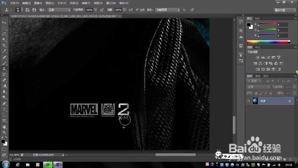Select the Dodge tool
Viewport: 298px width, 168px height.
(x=4, y=97)
